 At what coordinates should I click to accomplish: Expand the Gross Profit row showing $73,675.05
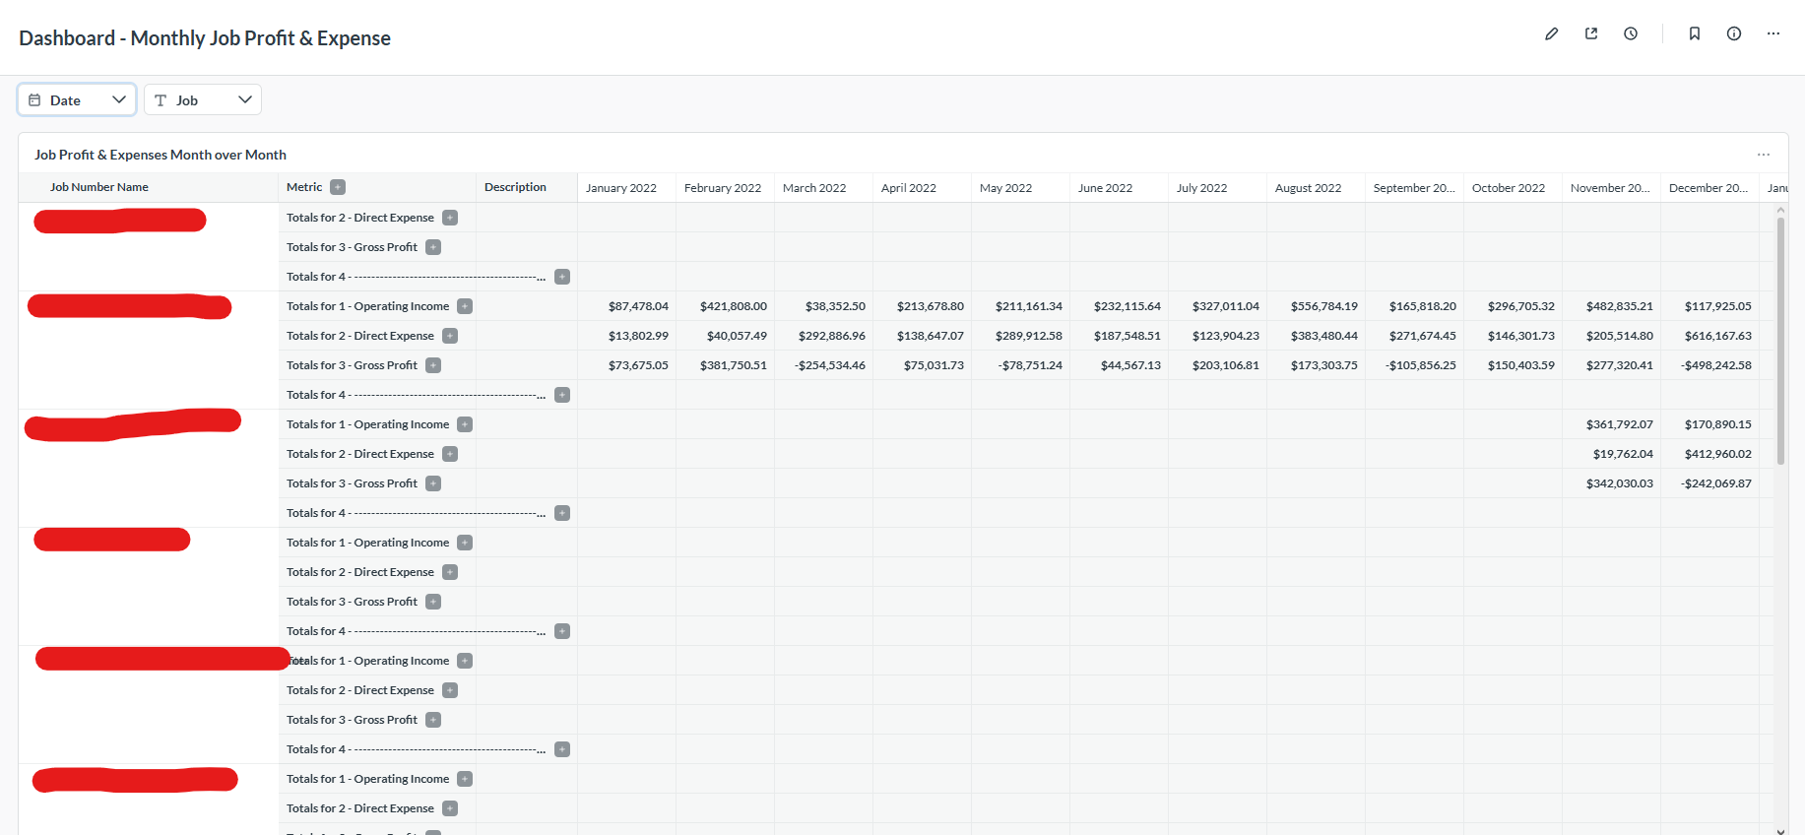click(x=433, y=365)
